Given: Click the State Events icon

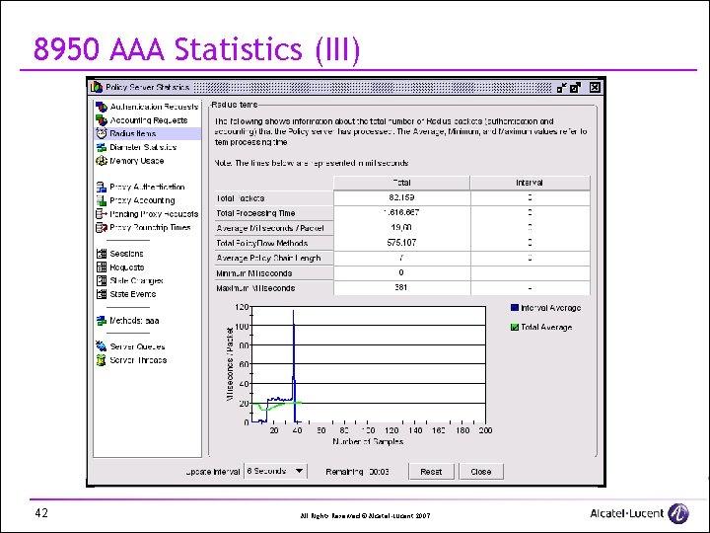Looking at the screenshot, I should (102, 294).
